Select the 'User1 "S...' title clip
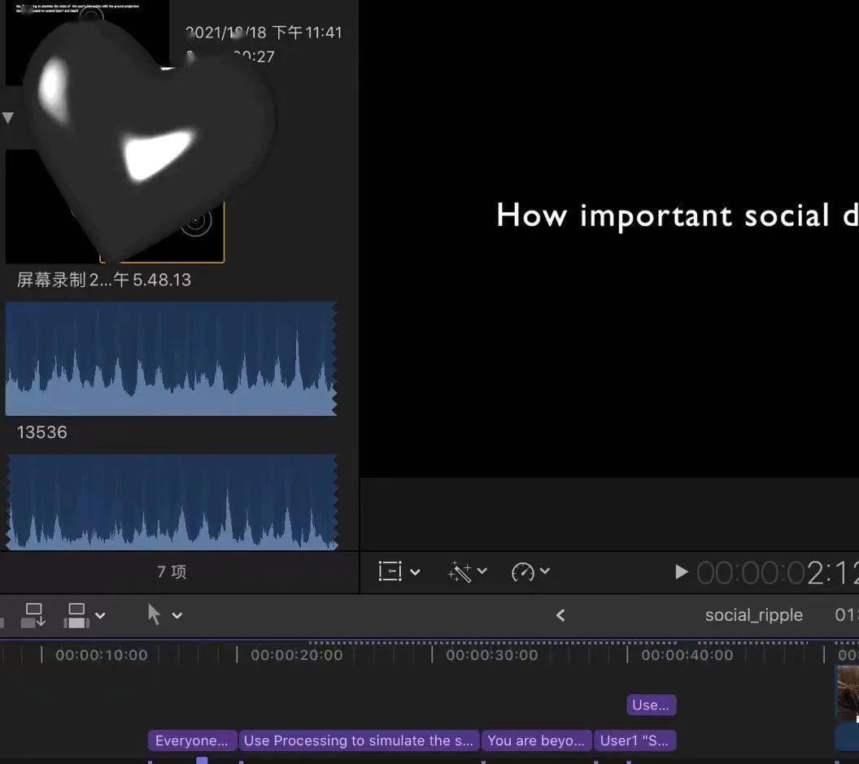This screenshot has height=764, width=859. pos(635,740)
